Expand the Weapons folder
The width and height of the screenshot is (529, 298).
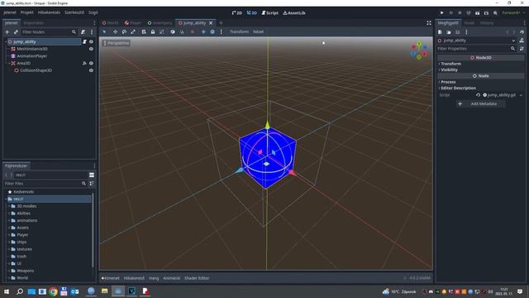tap(9, 271)
